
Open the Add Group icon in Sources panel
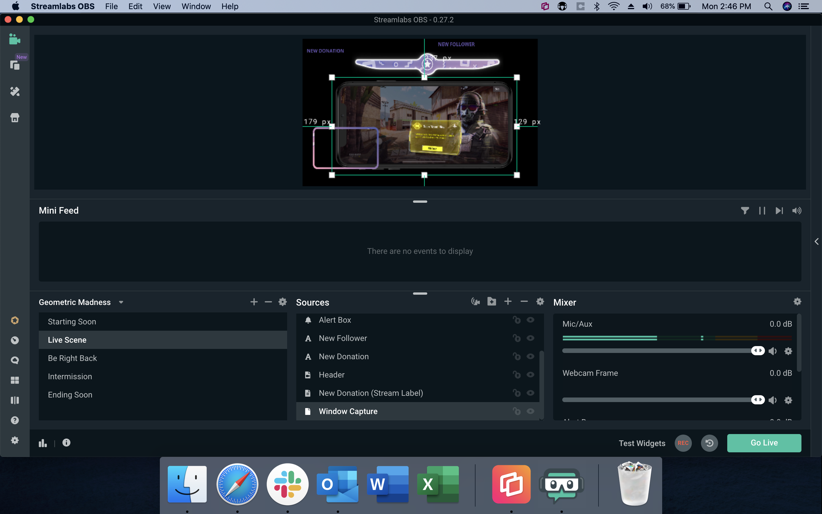click(491, 301)
